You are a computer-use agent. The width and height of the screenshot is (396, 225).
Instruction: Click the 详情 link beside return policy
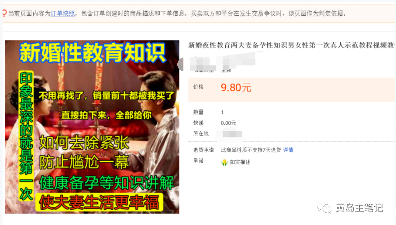[288, 150]
